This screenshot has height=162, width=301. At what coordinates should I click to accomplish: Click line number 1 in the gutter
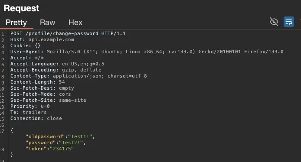click(x=3, y=34)
